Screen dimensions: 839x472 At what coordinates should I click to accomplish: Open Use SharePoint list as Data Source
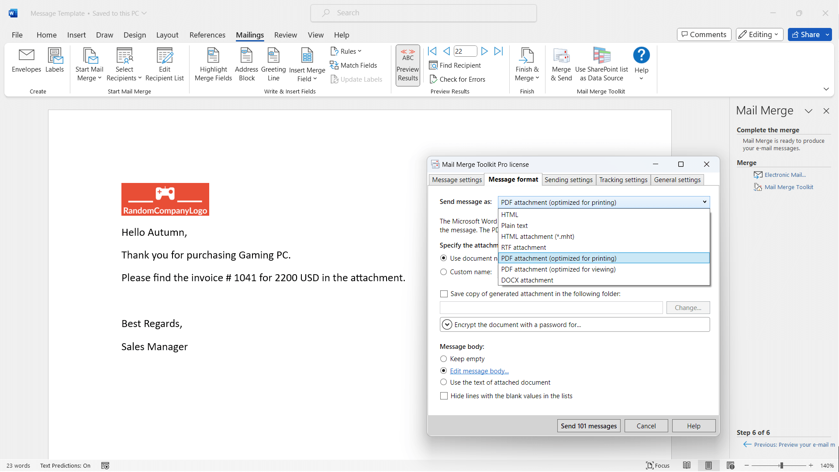pos(601,64)
